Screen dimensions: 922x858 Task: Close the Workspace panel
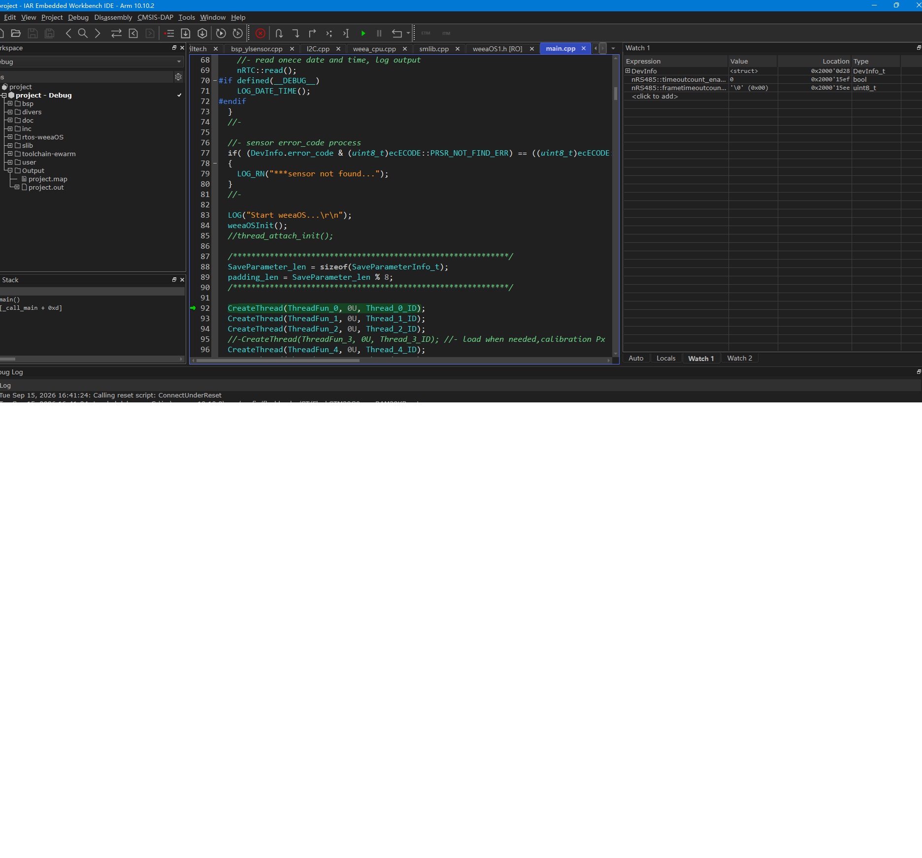(182, 48)
